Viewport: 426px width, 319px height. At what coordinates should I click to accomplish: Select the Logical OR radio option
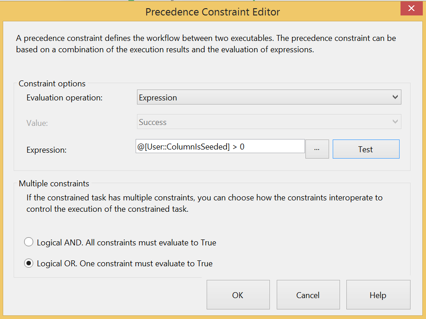click(29, 263)
